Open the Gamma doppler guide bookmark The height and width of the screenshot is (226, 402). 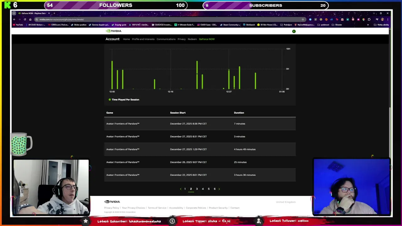click(98, 25)
